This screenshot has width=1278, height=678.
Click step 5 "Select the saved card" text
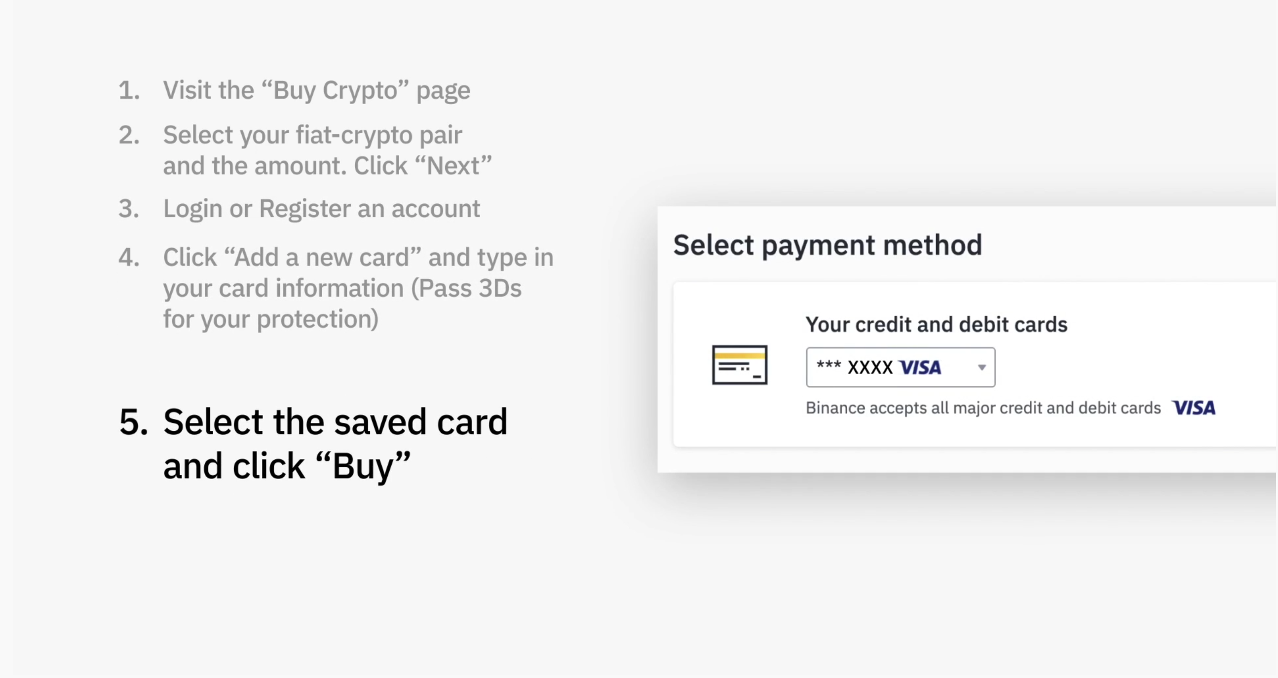coord(336,422)
